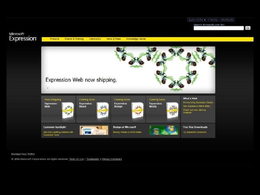260x195 pixels.
Task: Click the Now Shipping label
Action: (53, 100)
